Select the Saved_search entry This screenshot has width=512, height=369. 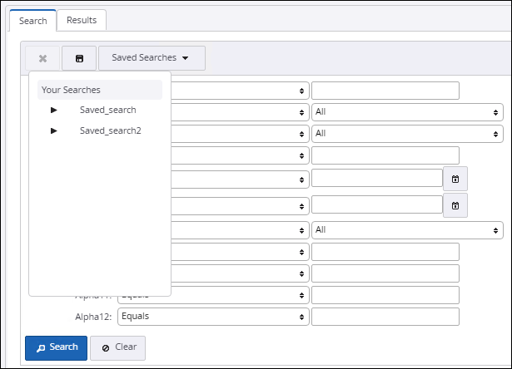click(107, 110)
